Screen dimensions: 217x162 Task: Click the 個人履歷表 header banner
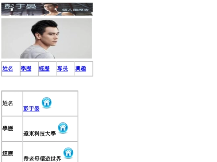point(47,9)
